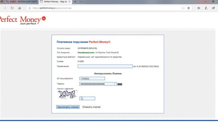Click the Примечание memo input field
This screenshot has height=123, width=218.
click(x=105, y=66)
